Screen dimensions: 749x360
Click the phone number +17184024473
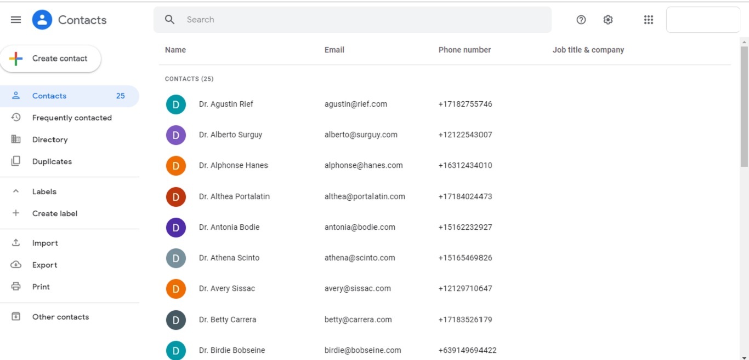pyautogui.click(x=466, y=196)
